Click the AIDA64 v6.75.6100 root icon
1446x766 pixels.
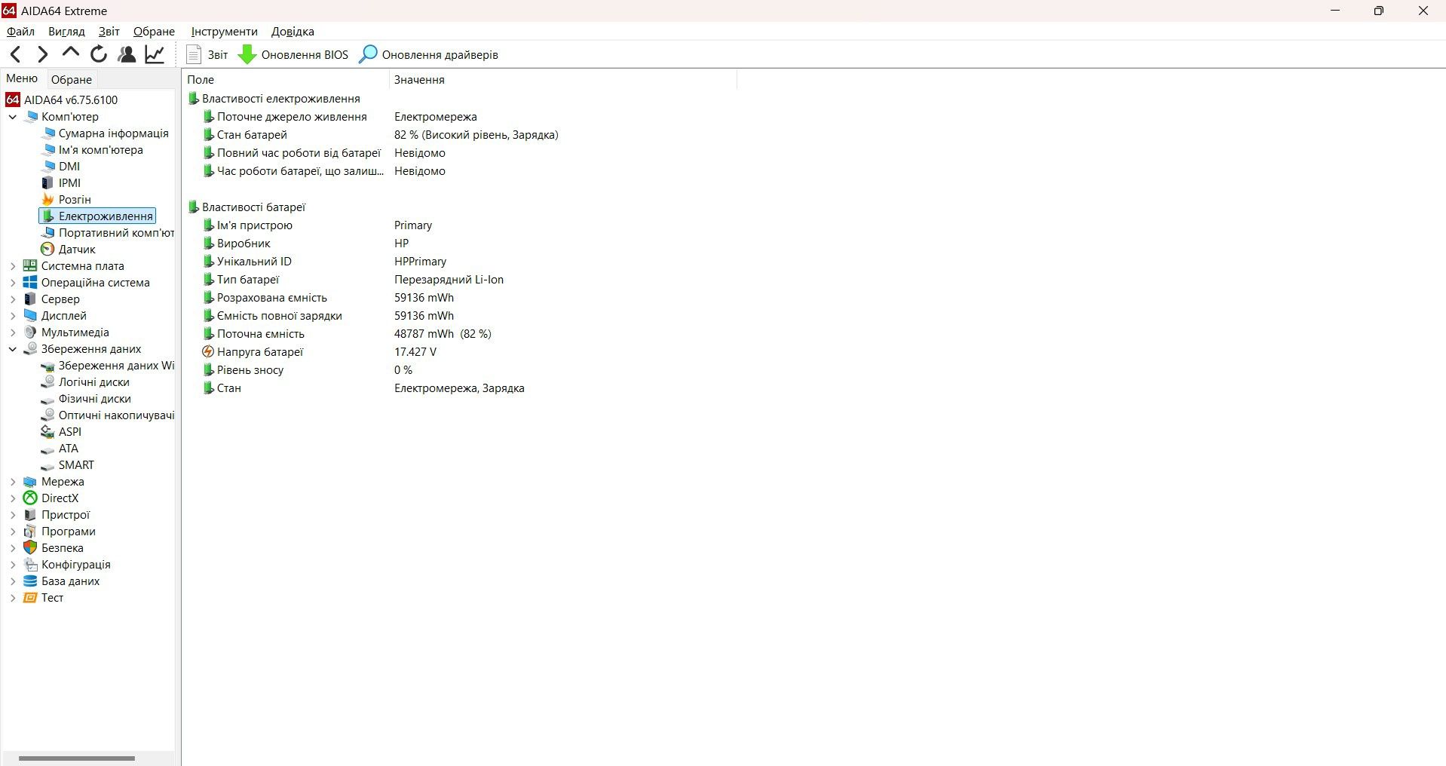click(12, 100)
